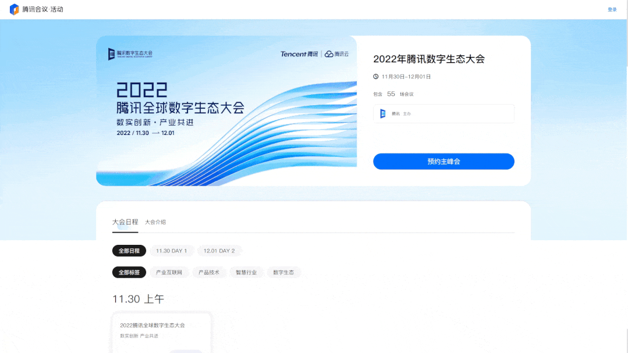This screenshot has width=628, height=353.
Task: Click the 腾讯 主办 organizer card
Action: click(443, 113)
